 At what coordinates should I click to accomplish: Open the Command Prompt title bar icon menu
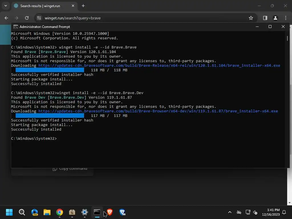[x=16, y=27]
